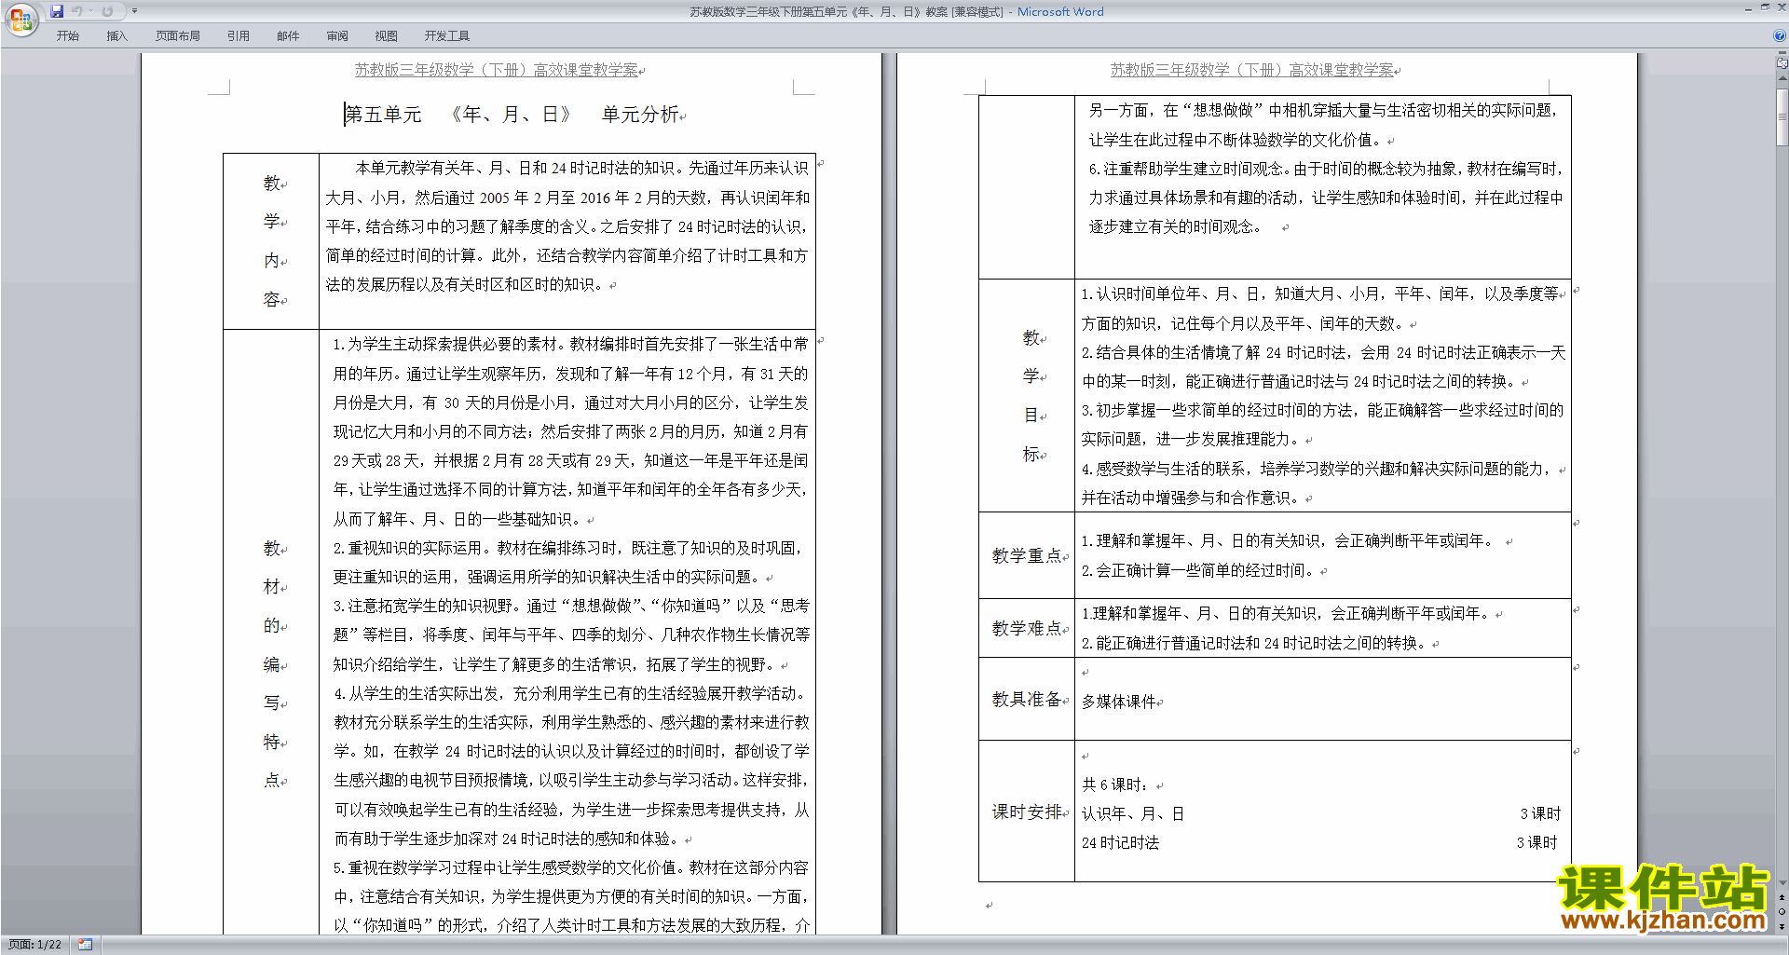Image resolution: width=1789 pixels, height=955 pixels.
Task: Click the title 第五单元《年、月、日》单元分析
Action: (512, 115)
